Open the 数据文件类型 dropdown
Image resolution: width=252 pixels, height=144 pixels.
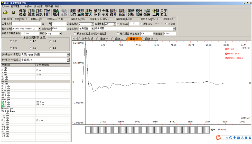[x=68, y=55]
